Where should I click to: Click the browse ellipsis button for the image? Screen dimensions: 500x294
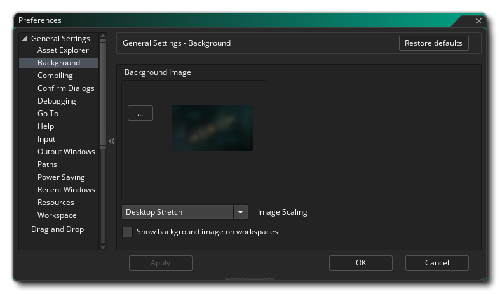coord(140,113)
